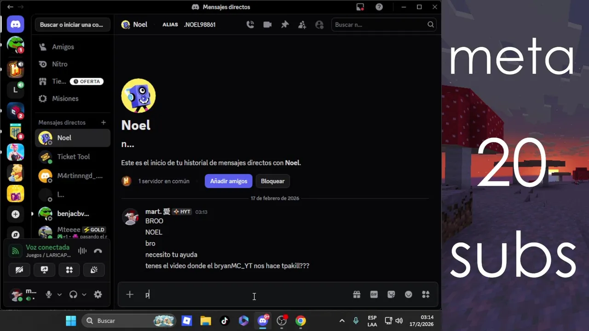Open Discover servers compass icon

point(15,234)
